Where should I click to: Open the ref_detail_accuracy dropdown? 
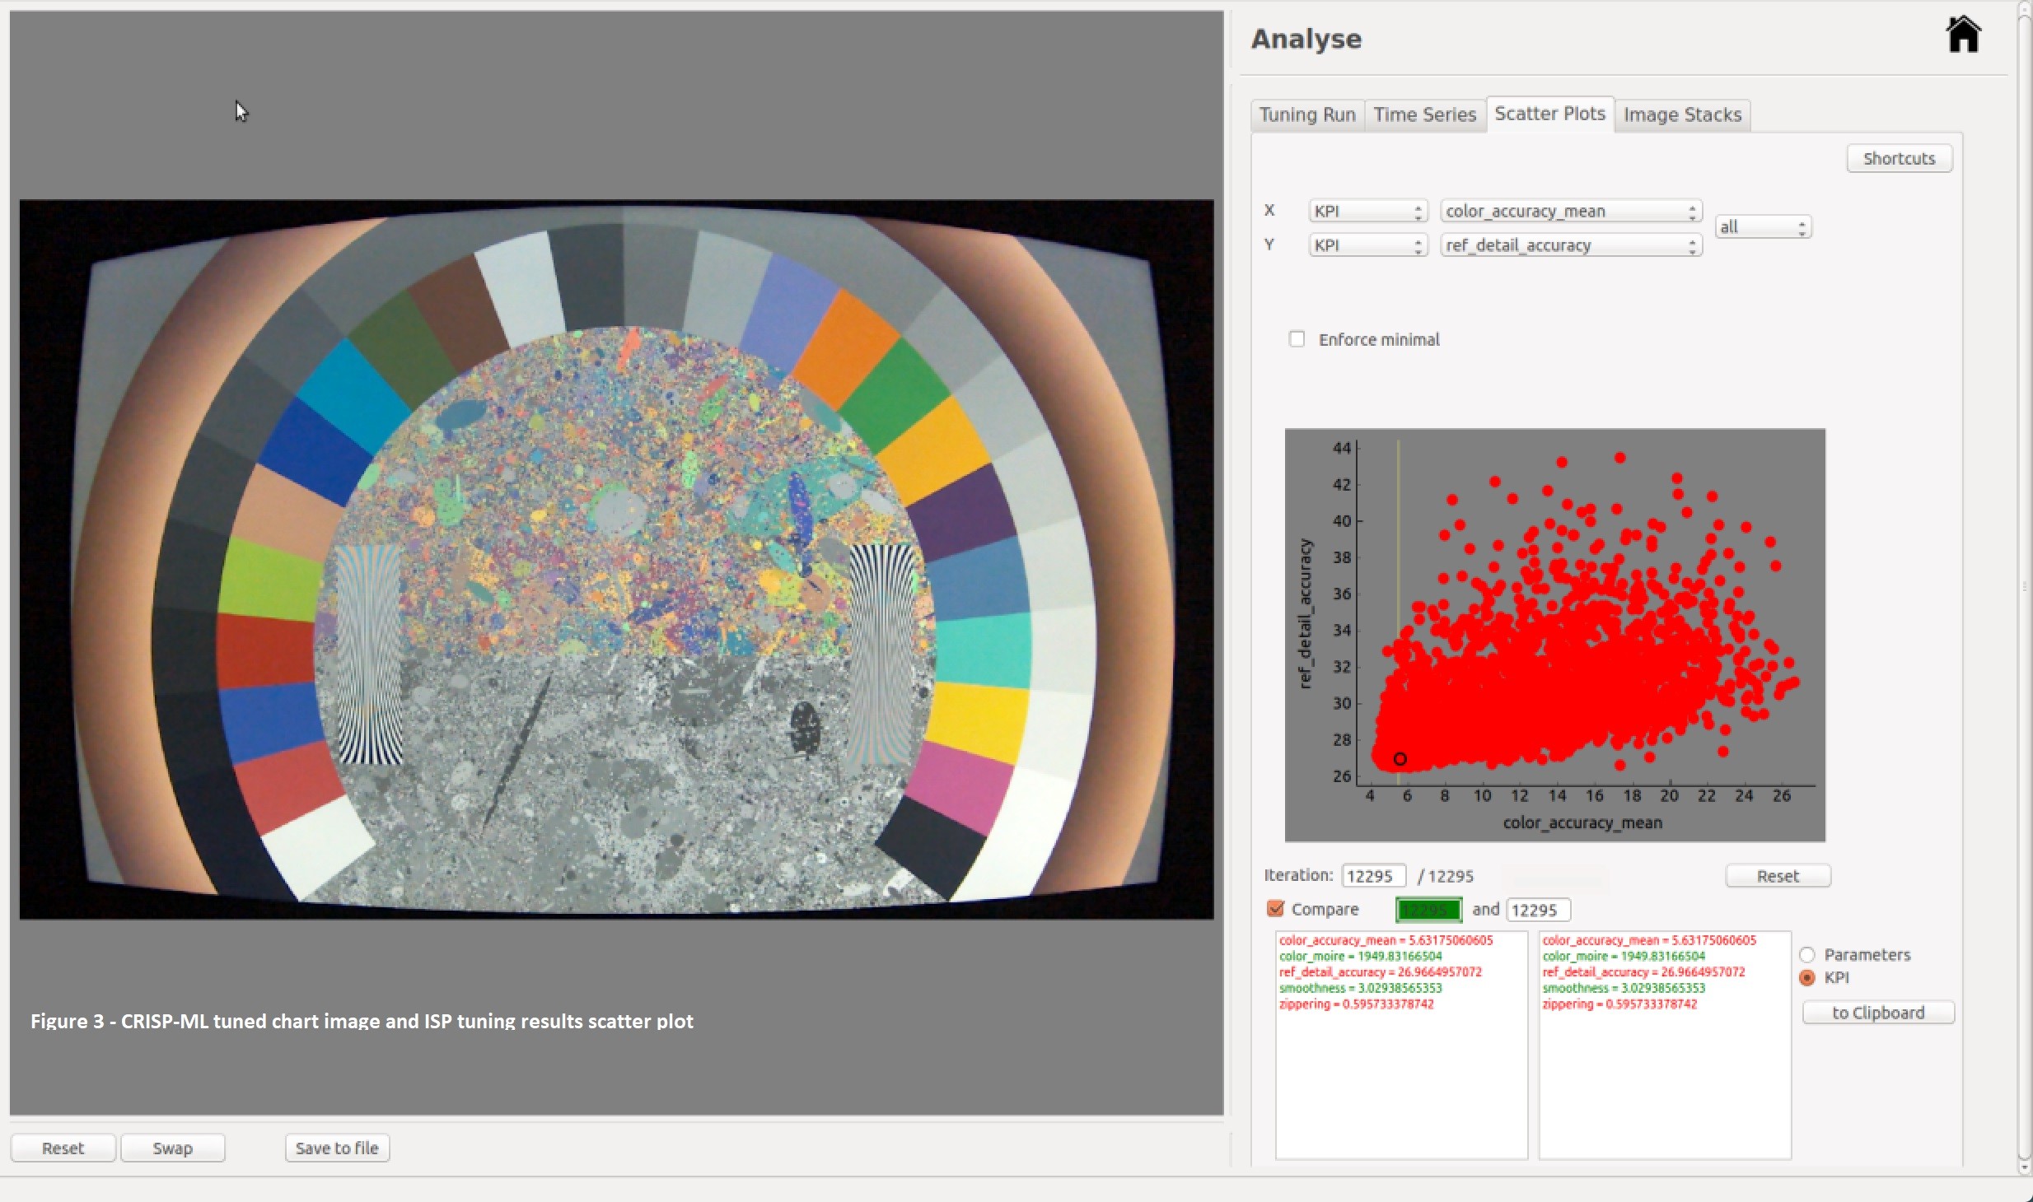coord(1570,245)
